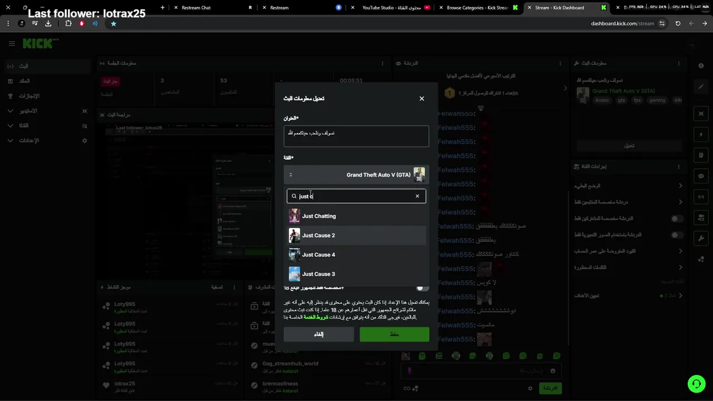Open stream info panel three-dot menu
This screenshot has width=713, height=401.
(679, 63)
